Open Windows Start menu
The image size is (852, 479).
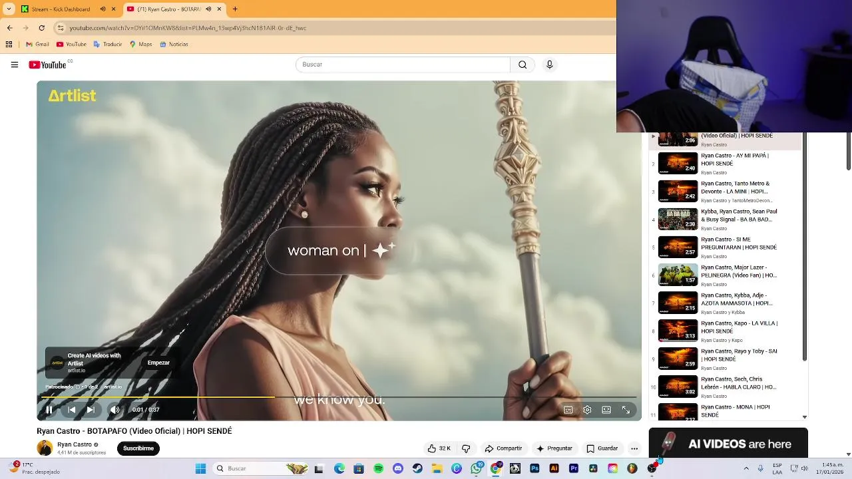coord(200,468)
